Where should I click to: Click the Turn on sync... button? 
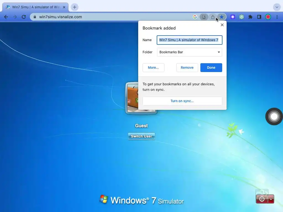(182, 101)
